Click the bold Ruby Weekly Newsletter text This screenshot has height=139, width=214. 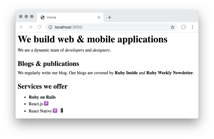169,73
